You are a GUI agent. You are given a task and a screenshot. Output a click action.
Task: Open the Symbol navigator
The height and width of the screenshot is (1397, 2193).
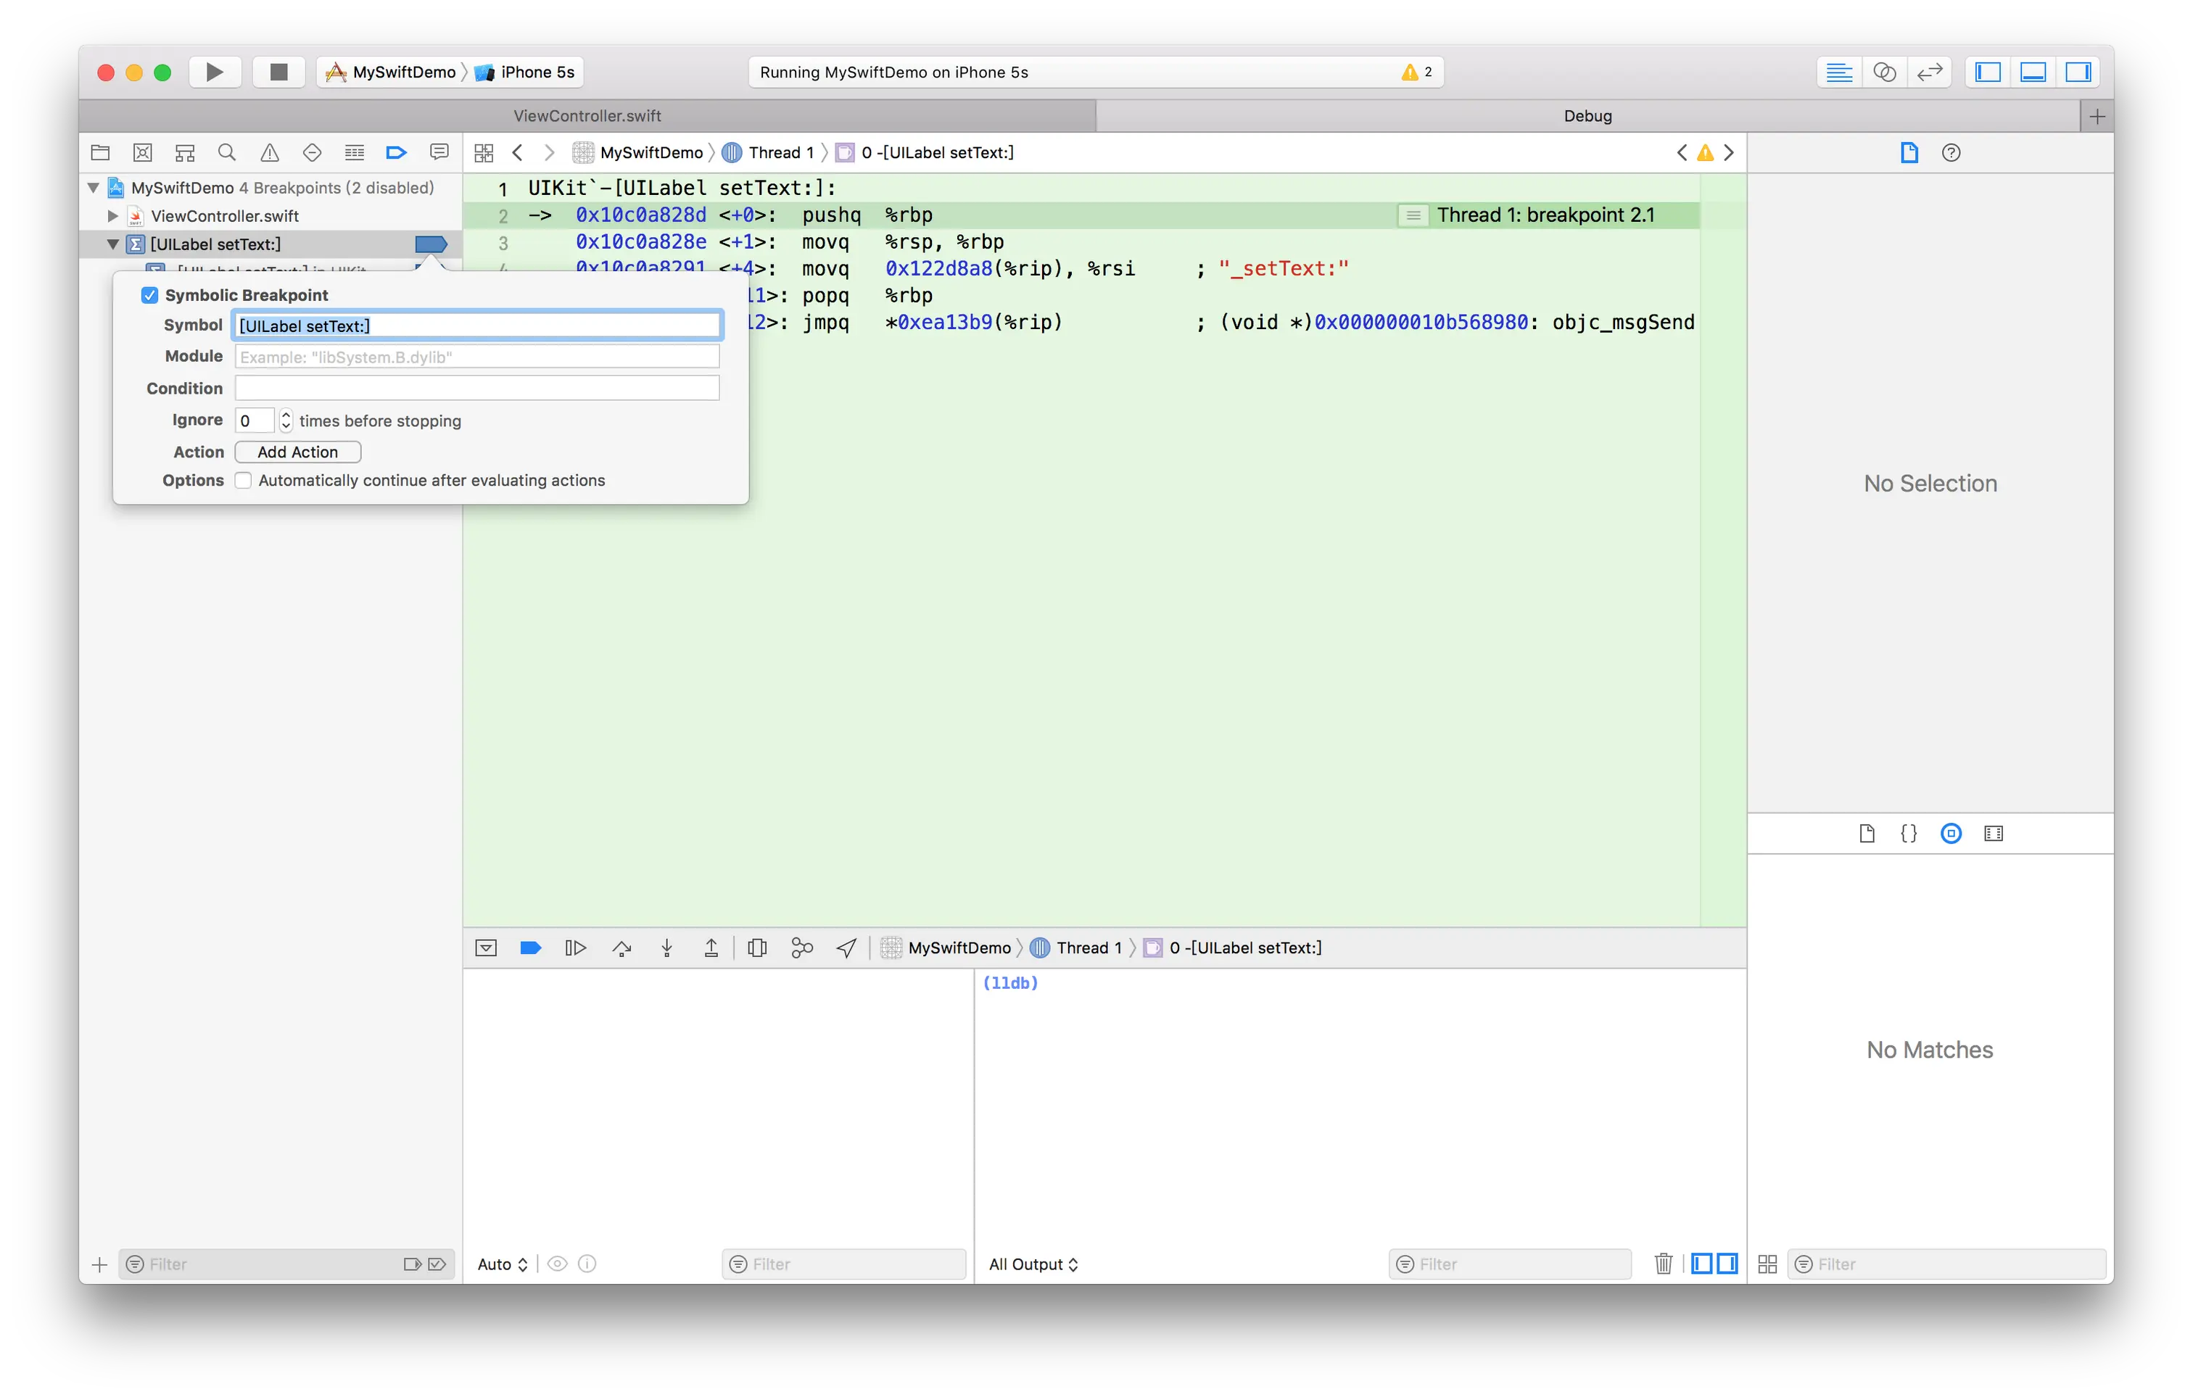186,152
